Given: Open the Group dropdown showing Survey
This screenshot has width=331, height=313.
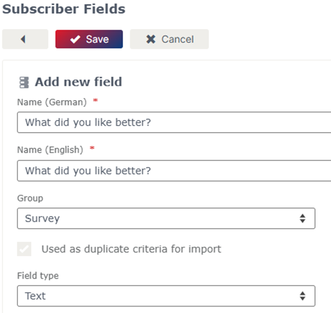Looking at the screenshot, I should pyautogui.click(x=166, y=218).
